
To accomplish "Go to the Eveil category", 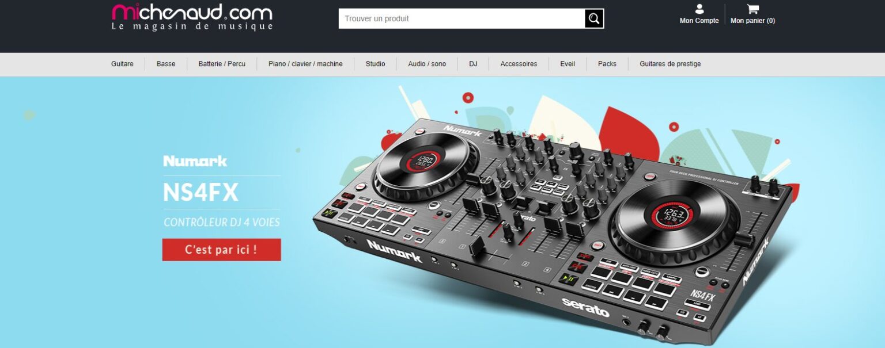I will 568,64.
